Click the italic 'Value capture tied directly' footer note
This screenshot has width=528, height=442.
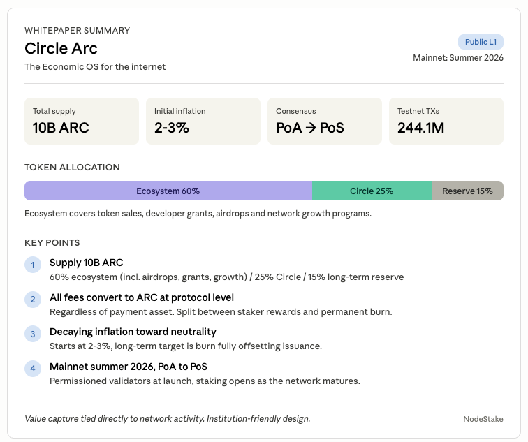[168, 419]
